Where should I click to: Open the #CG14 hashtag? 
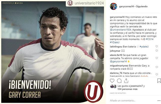pyautogui.click(x=150, y=39)
